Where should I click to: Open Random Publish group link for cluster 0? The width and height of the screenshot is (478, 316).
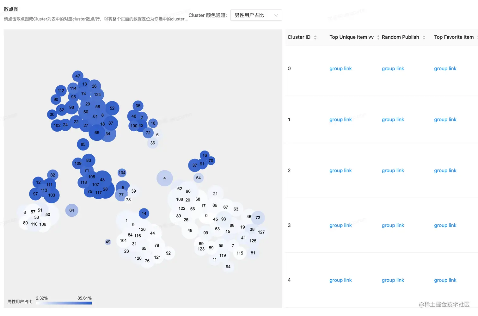(x=393, y=69)
